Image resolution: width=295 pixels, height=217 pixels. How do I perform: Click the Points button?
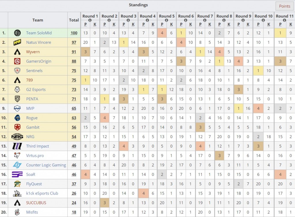[x=284, y=6]
